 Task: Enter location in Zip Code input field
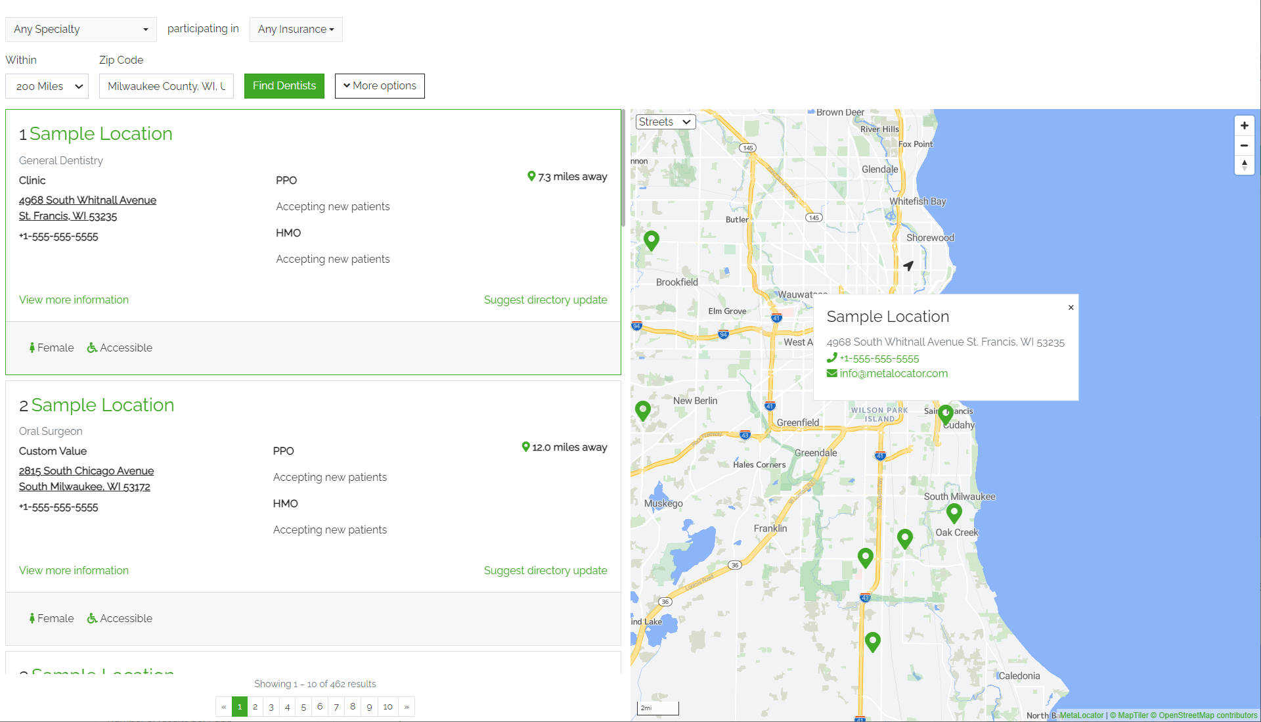click(166, 86)
